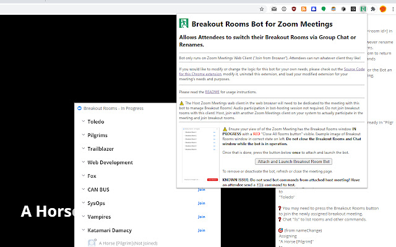Join the CAN BUS room
The height and width of the screenshot is (247, 396).
pos(201,190)
